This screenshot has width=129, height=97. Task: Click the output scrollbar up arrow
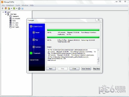click(98, 50)
